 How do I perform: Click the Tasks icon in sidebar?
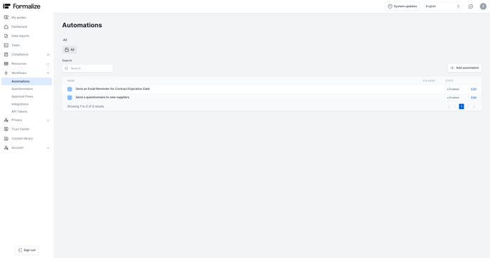point(6,46)
